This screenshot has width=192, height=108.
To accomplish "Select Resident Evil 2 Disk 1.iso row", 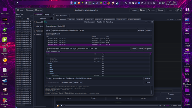I will coord(99,41).
